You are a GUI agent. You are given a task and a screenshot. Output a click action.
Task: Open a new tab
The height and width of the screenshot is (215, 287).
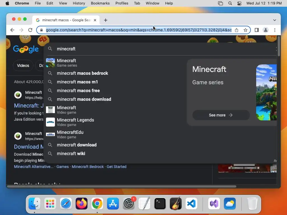(106, 20)
